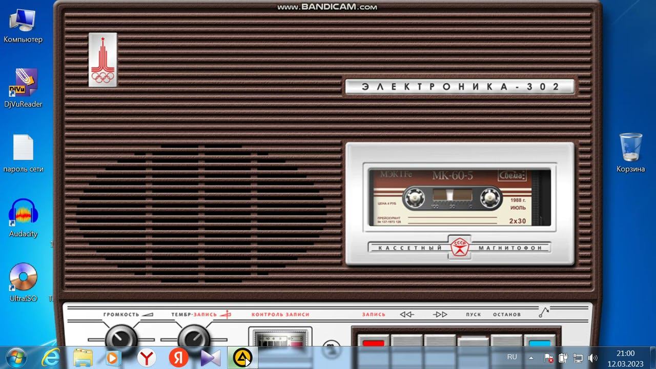Select the Корзина recycle bin icon

(630, 153)
